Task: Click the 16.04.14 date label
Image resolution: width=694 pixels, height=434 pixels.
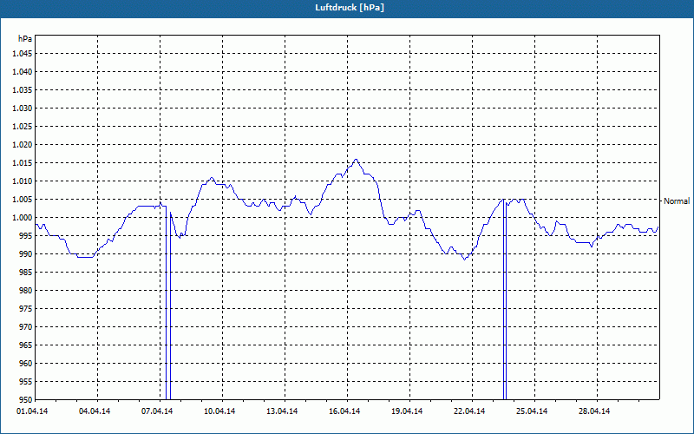Action: pyautogui.click(x=344, y=411)
